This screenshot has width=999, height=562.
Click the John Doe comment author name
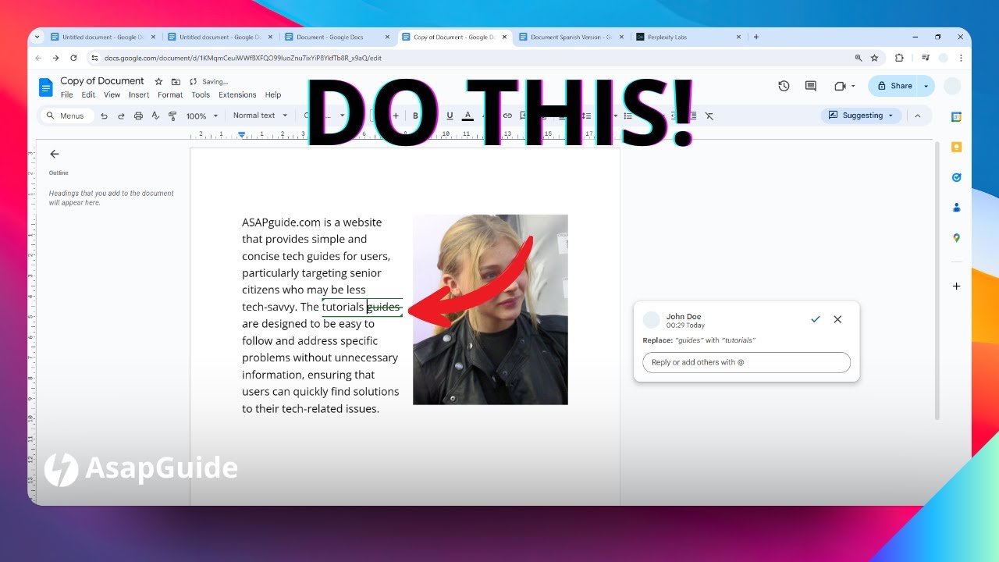(x=684, y=317)
